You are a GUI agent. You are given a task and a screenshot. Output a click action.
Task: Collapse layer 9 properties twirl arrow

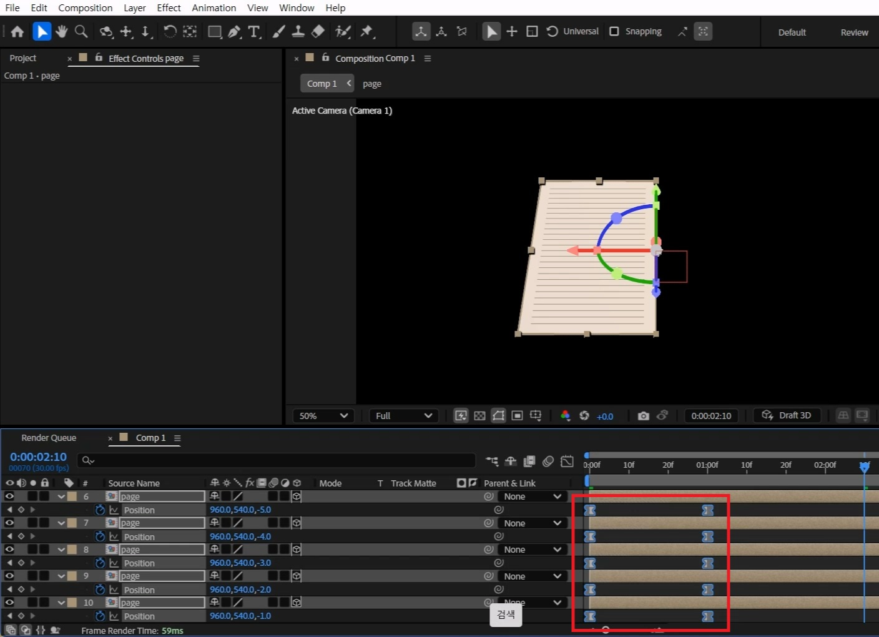click(x=61, y=576)
